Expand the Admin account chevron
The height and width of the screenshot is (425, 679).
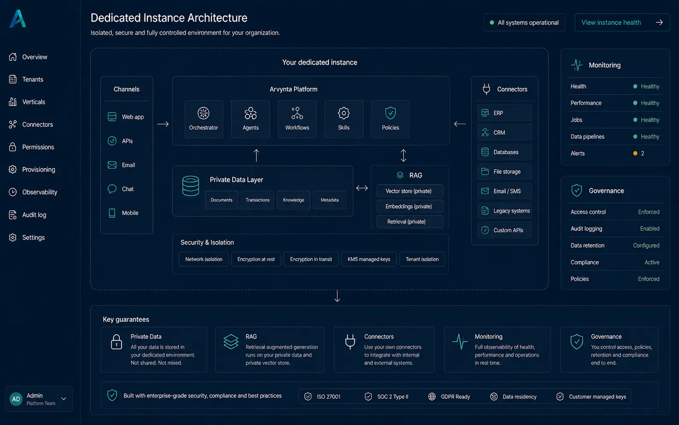(x=64, y=399)
